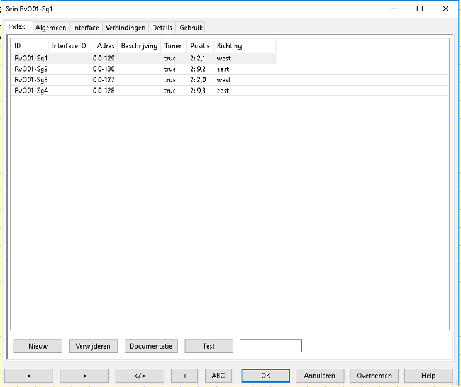Go to previous item with < button
Screen dimensions: 461x387
pos(30,376)
